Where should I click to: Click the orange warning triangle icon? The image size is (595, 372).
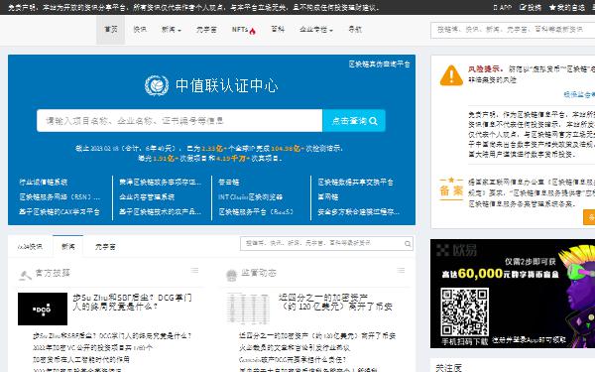451,75
